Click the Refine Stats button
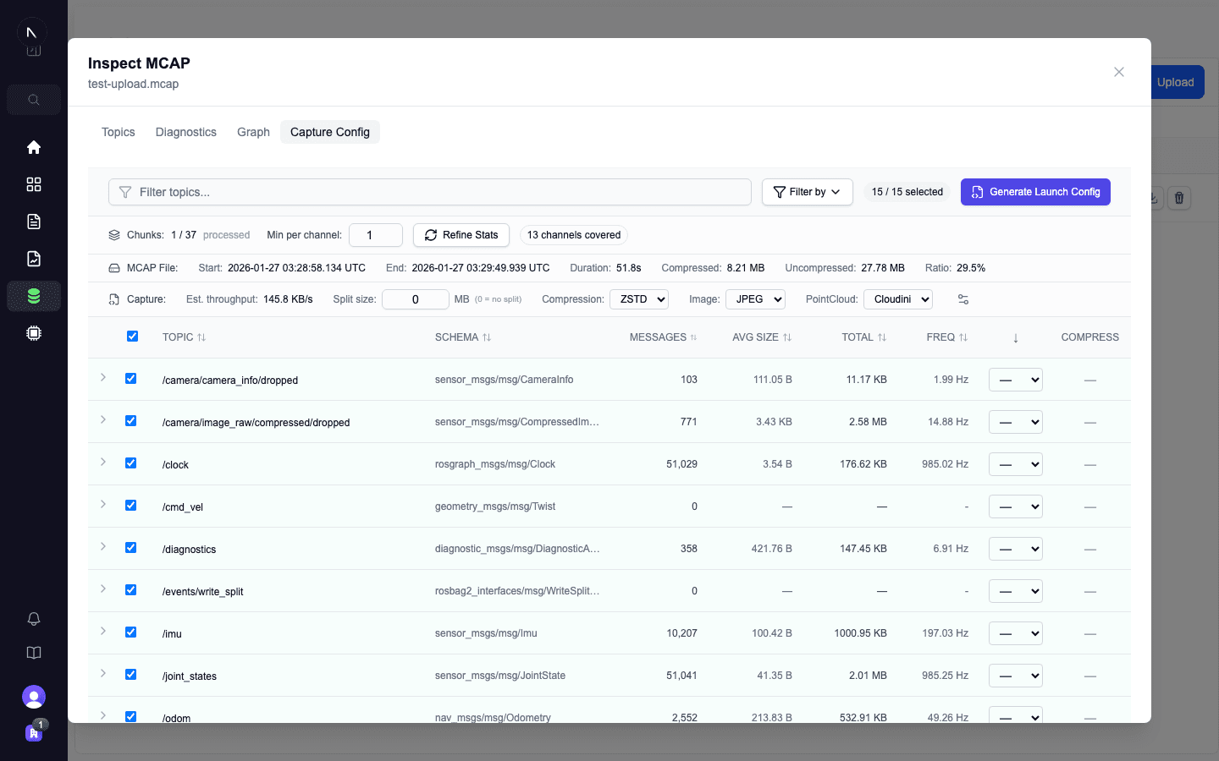The height and width of the screenshot is (761, 1219). [461, 235]
